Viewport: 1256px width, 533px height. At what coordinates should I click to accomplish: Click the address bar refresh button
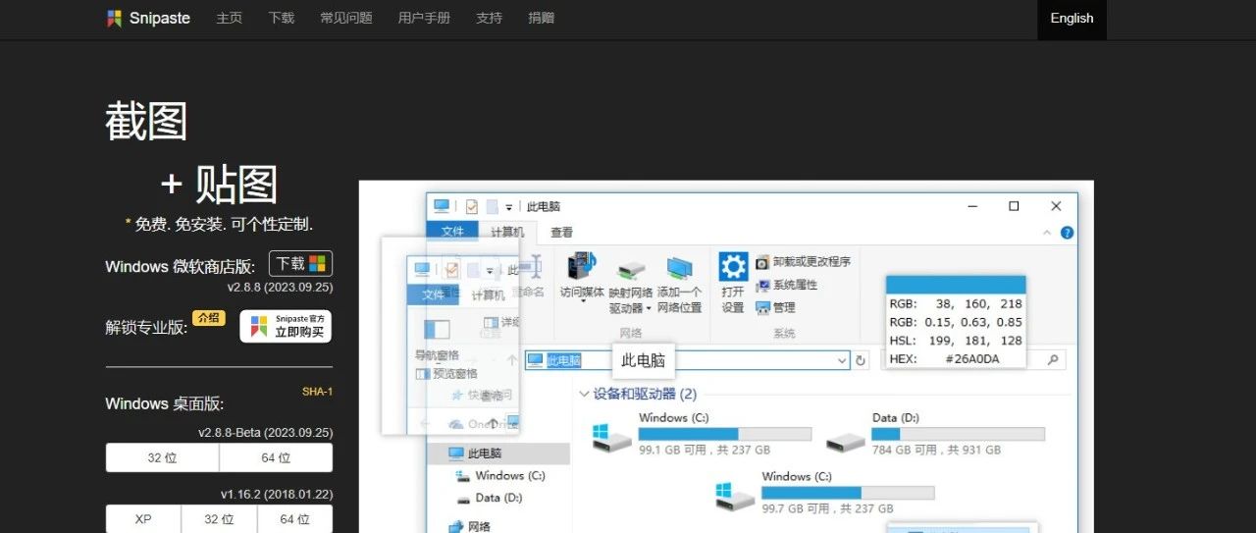(x=861, y=360)
